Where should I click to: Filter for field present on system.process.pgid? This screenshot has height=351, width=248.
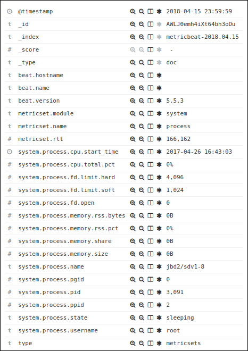click(x=159, y=279)
